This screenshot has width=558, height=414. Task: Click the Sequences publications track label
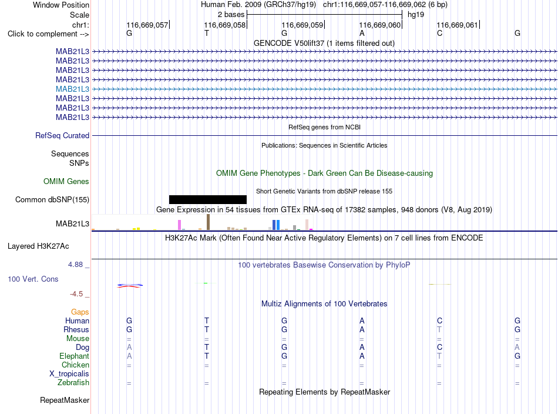[x=70, y=153]
